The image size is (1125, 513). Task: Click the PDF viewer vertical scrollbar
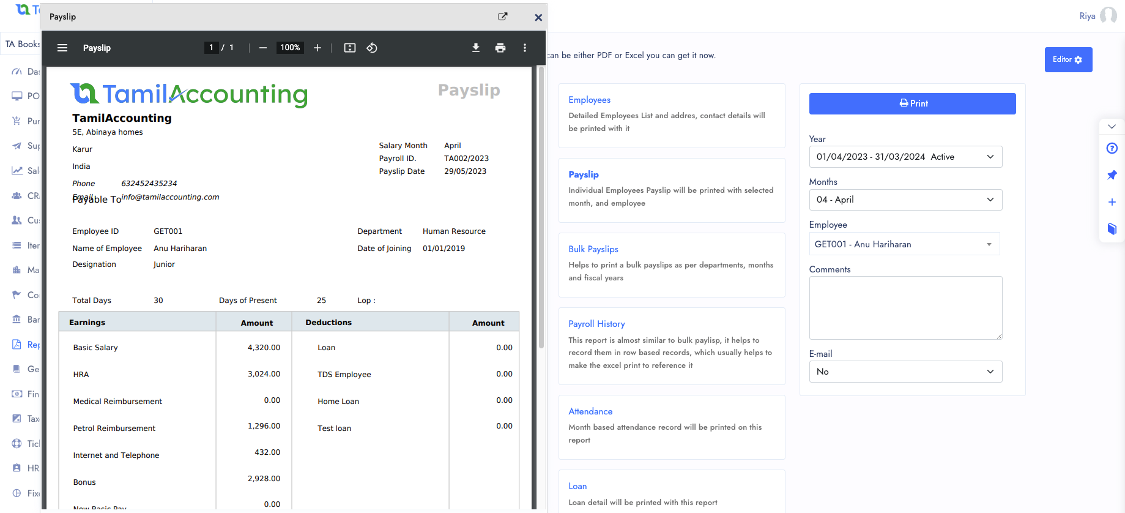click(x=541, y=208)
